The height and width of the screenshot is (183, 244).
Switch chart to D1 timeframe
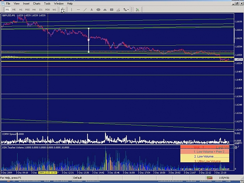(x=41, y=10)
